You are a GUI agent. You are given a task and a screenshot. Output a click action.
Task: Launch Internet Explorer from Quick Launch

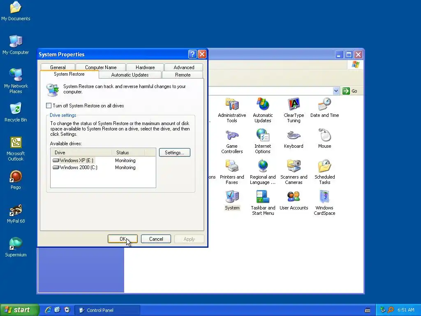[49, 310]
